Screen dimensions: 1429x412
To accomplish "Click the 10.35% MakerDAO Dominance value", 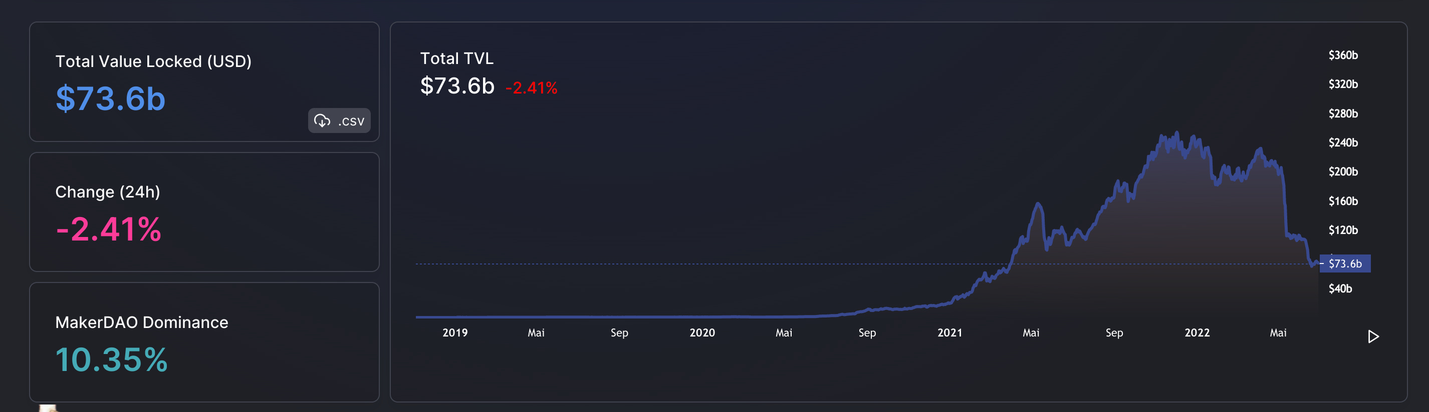I will pos(112,359).
